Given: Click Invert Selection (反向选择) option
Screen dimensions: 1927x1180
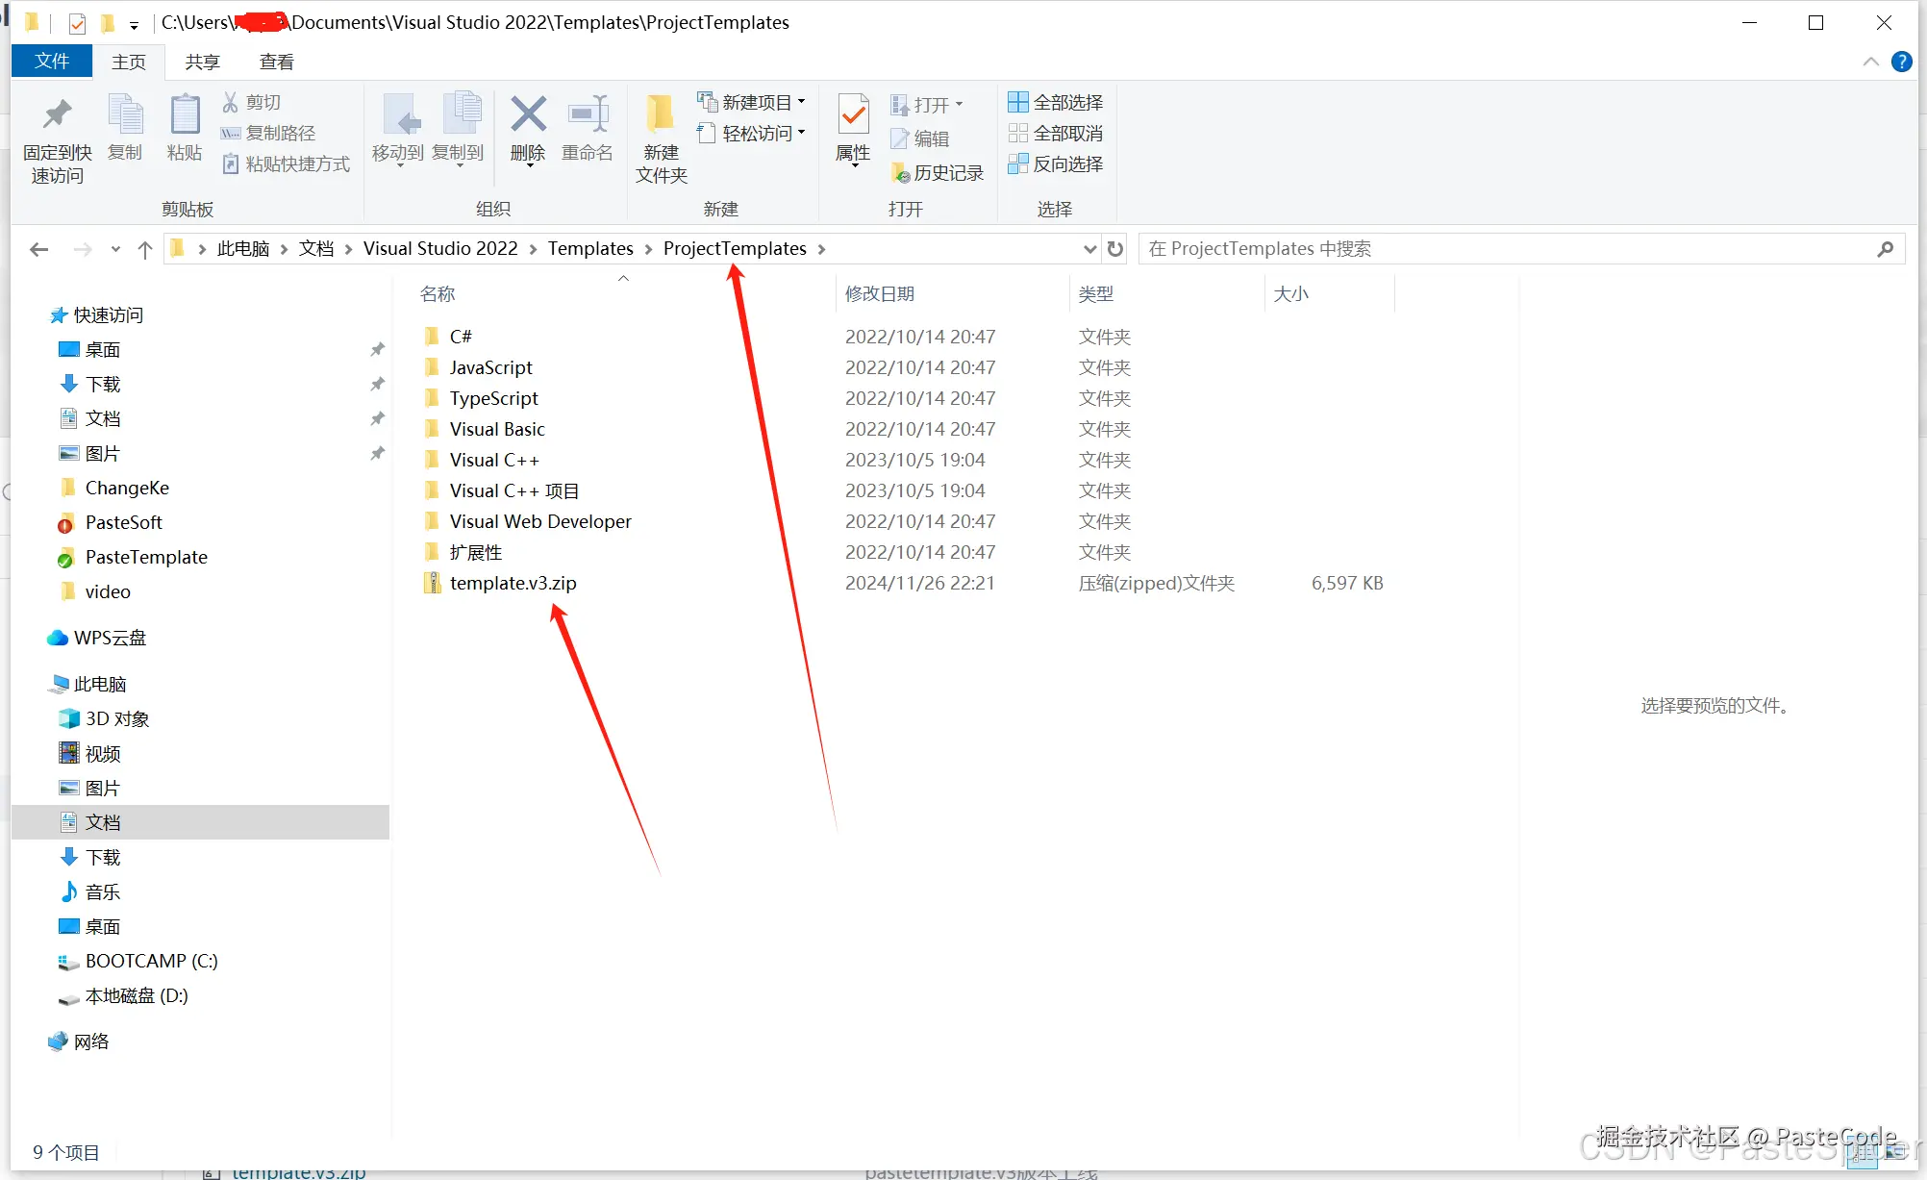Looking at the screenshot, I should click(x=1056, y=163).
